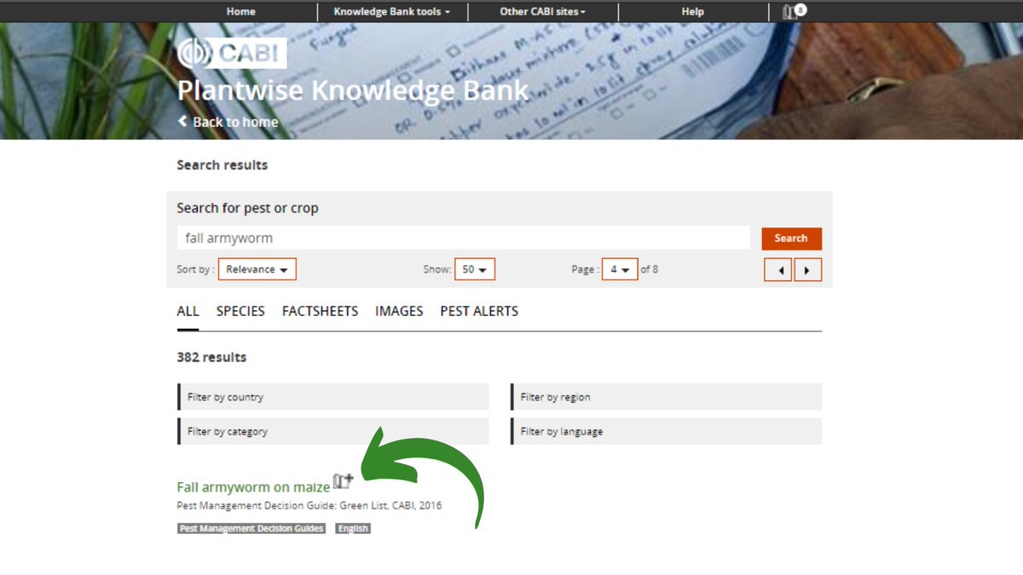
Task: Open Help in top navigation
Action: [x=693, y=11]
